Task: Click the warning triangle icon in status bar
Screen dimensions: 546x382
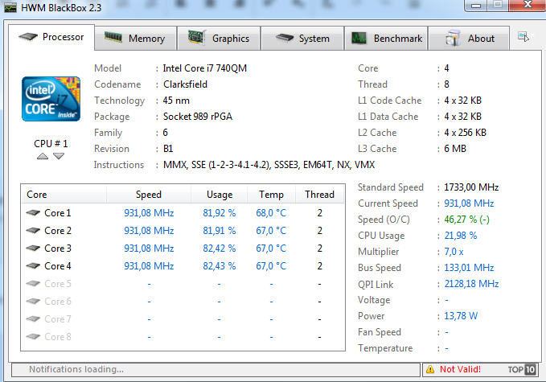Action: [430, 369]
